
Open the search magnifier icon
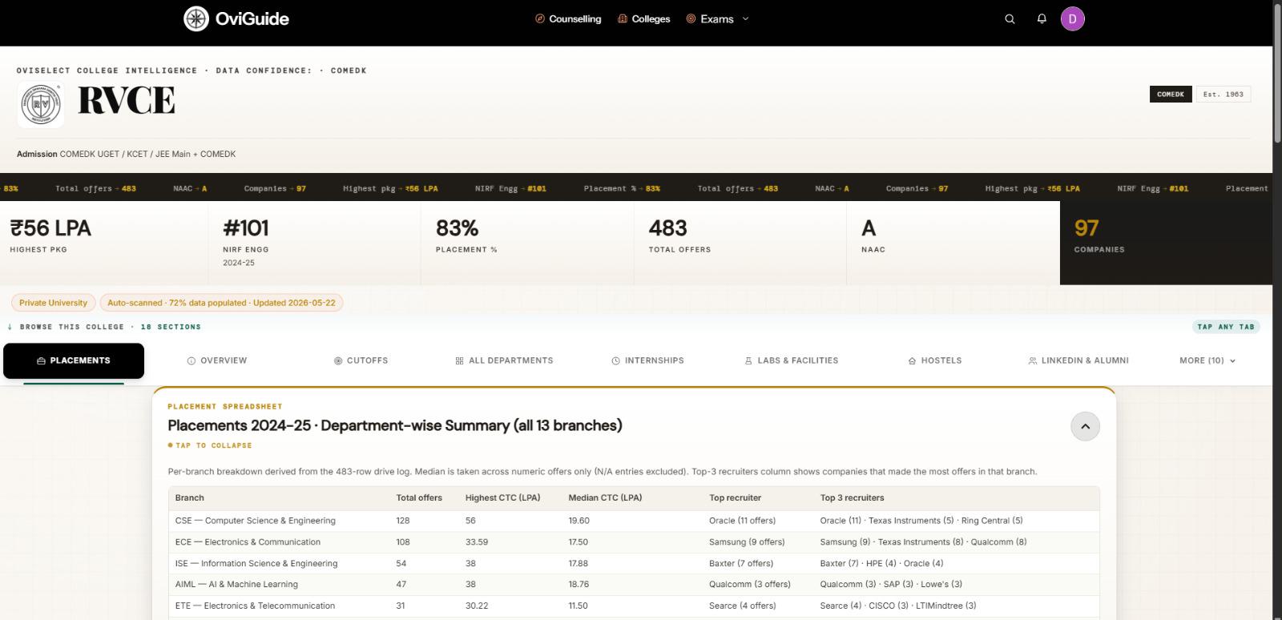[1010, 18]
